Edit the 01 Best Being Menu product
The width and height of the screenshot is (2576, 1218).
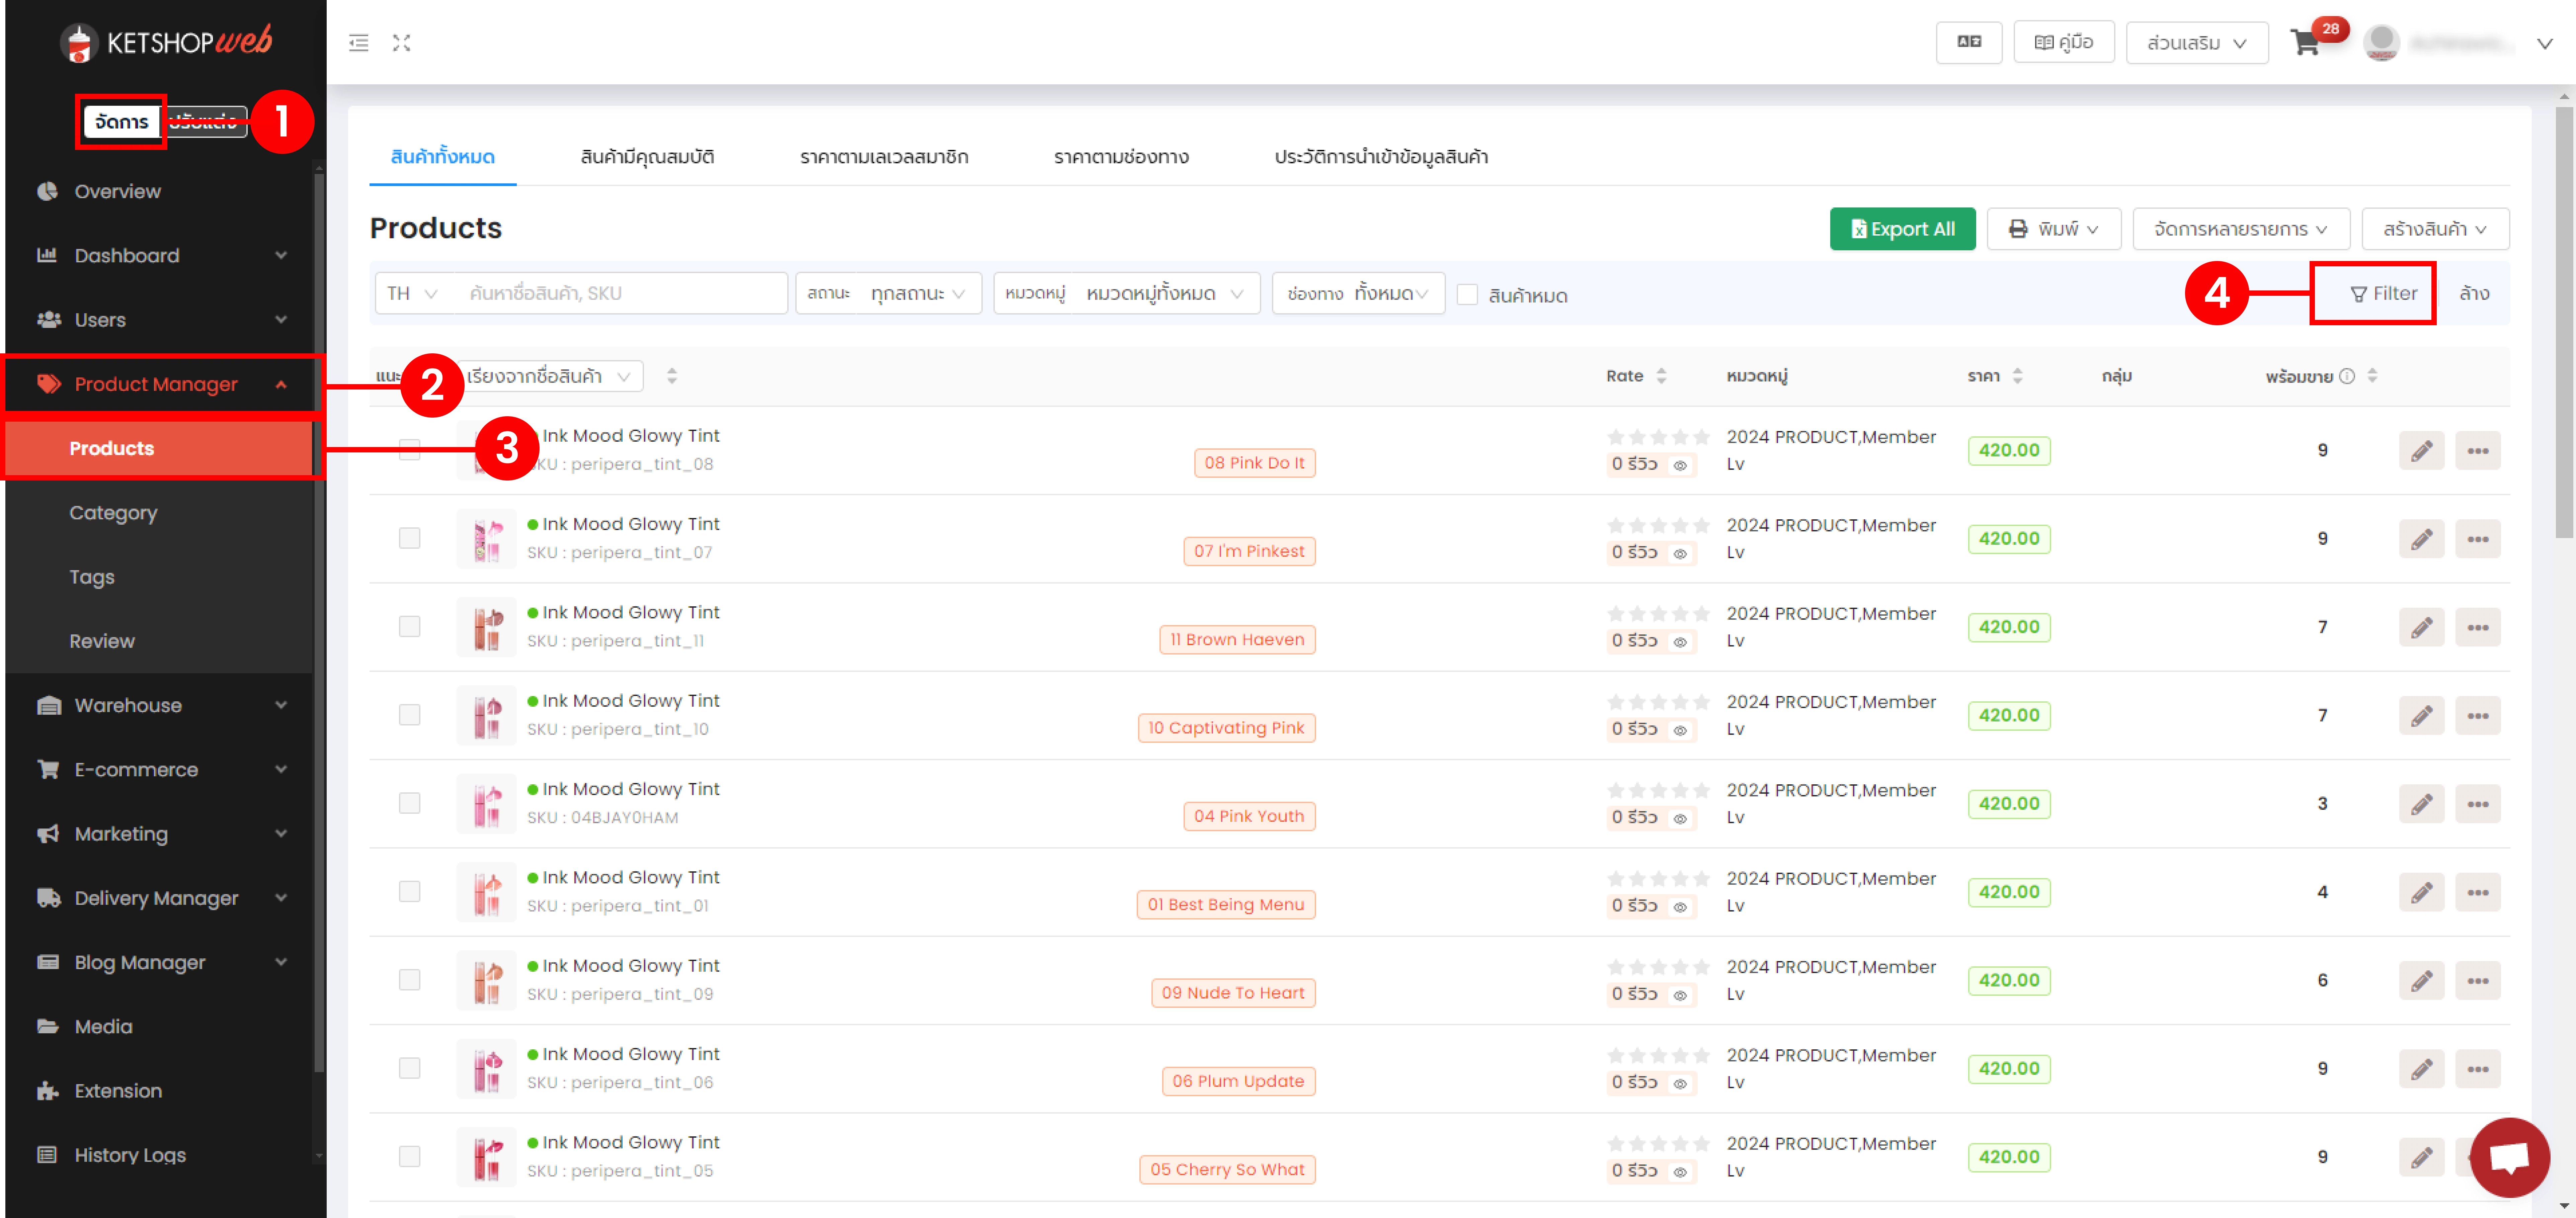tap(2421, 892)
